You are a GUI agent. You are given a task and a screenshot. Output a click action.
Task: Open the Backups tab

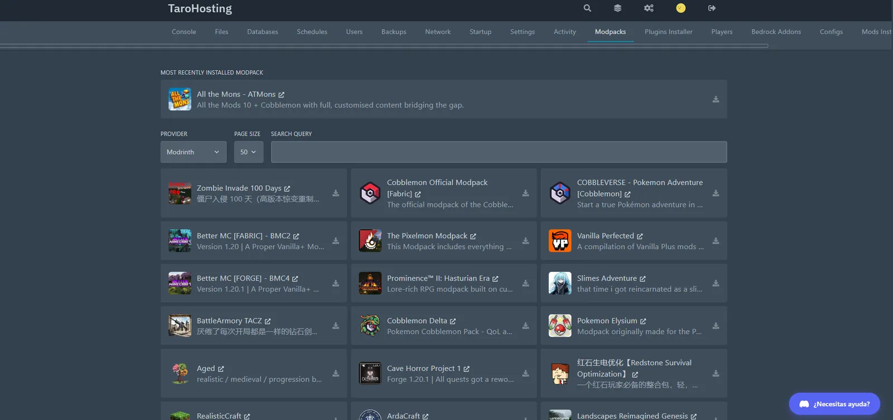tap(393, 32)
